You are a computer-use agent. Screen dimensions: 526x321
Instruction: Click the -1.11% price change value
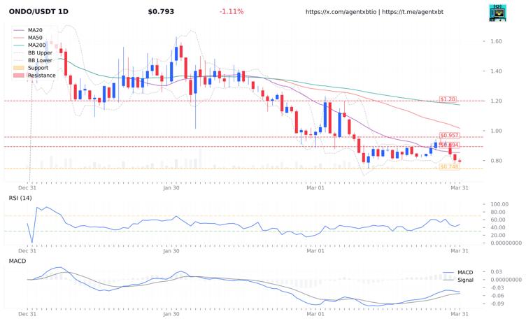pos(232,12)
